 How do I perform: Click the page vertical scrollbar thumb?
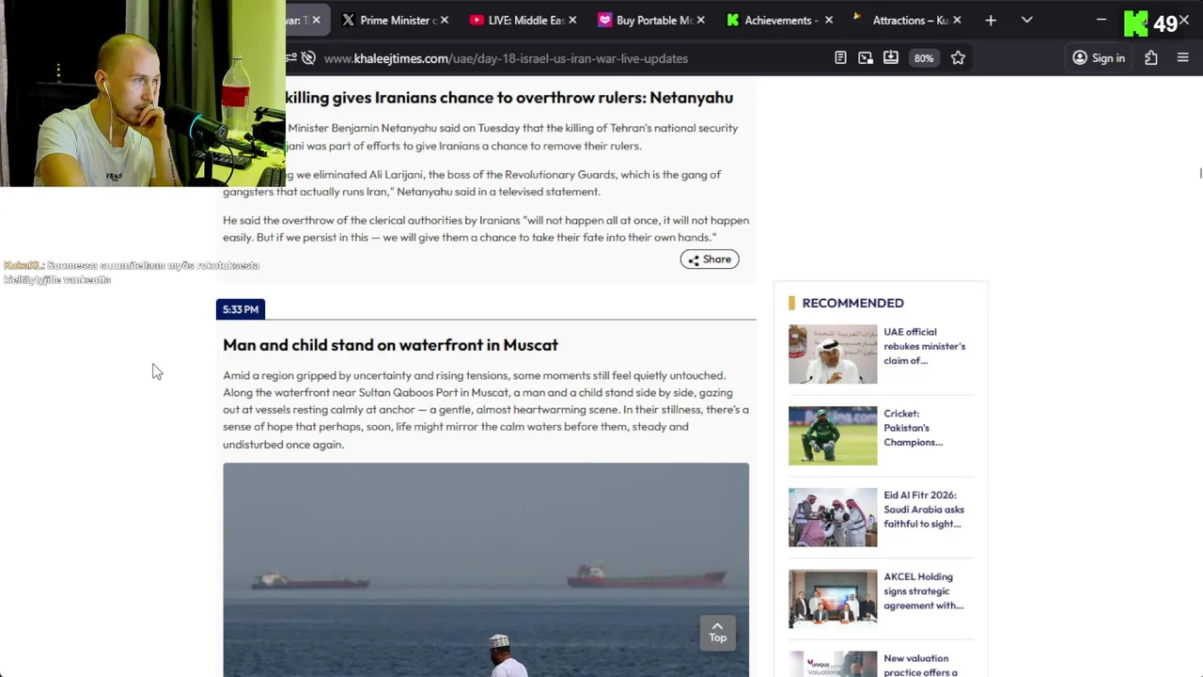[1200, 173]
